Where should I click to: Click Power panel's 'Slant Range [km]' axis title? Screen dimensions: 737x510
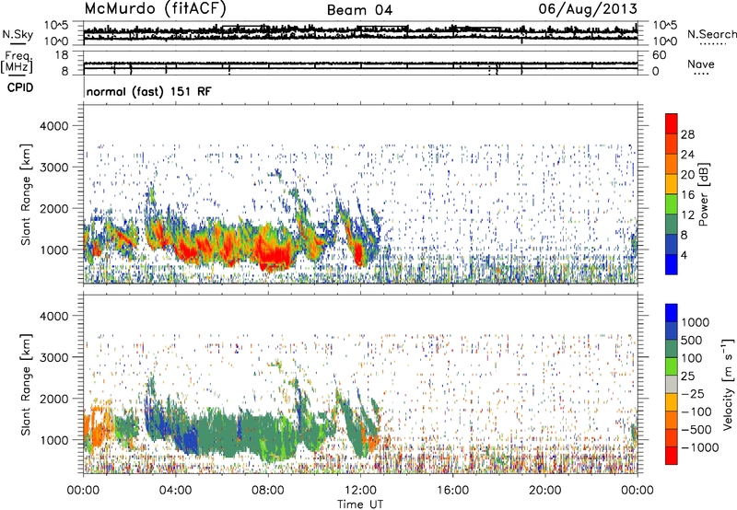tap(26, 194)
